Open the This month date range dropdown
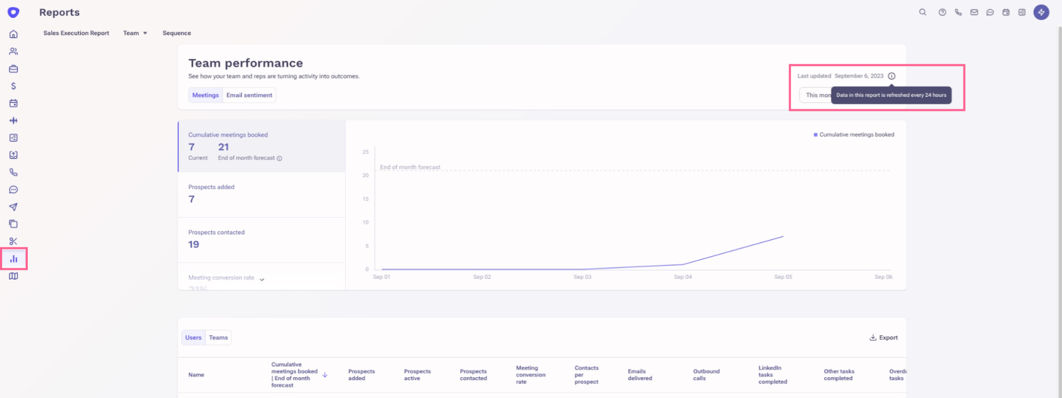1062x398 pixels. 816,95
